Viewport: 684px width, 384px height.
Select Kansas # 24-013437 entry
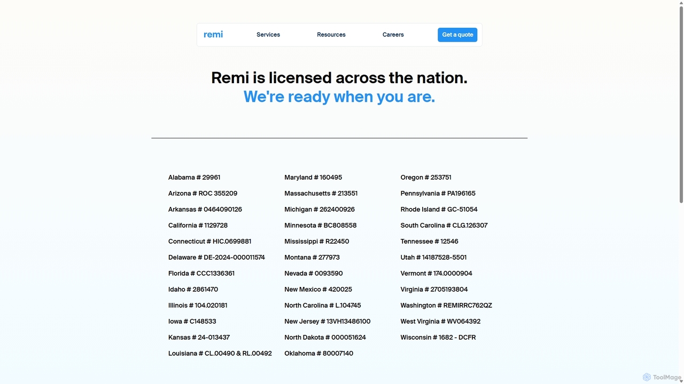199,338
